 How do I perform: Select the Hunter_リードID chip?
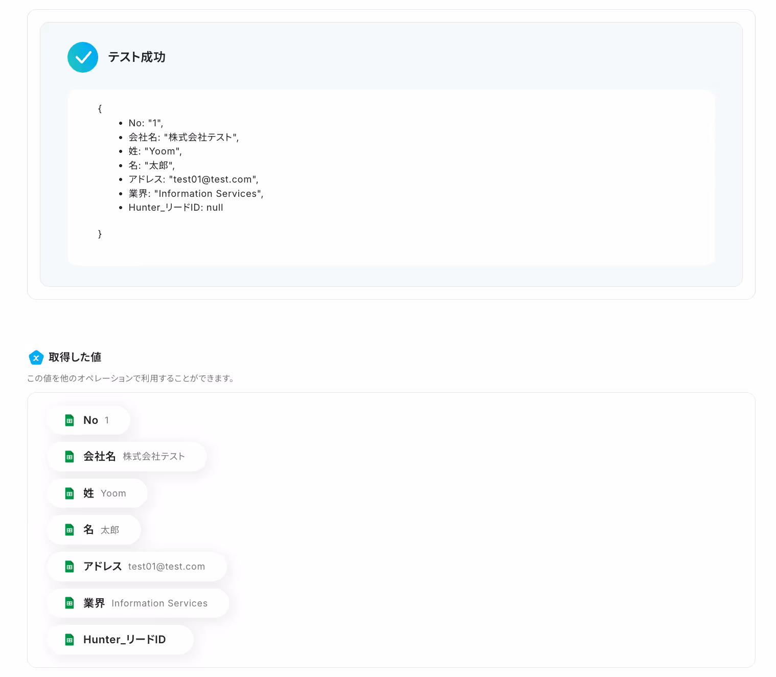click(x=121, y=640)
